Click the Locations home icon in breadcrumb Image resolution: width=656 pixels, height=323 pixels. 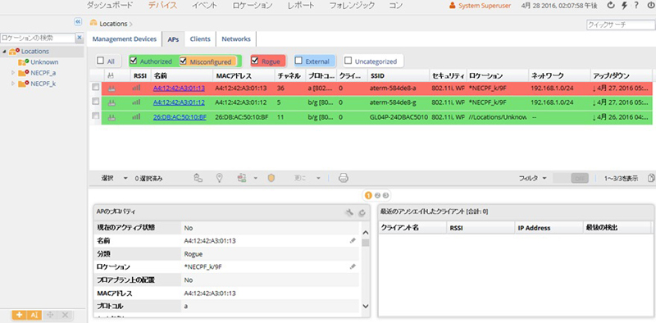[93, 24]
